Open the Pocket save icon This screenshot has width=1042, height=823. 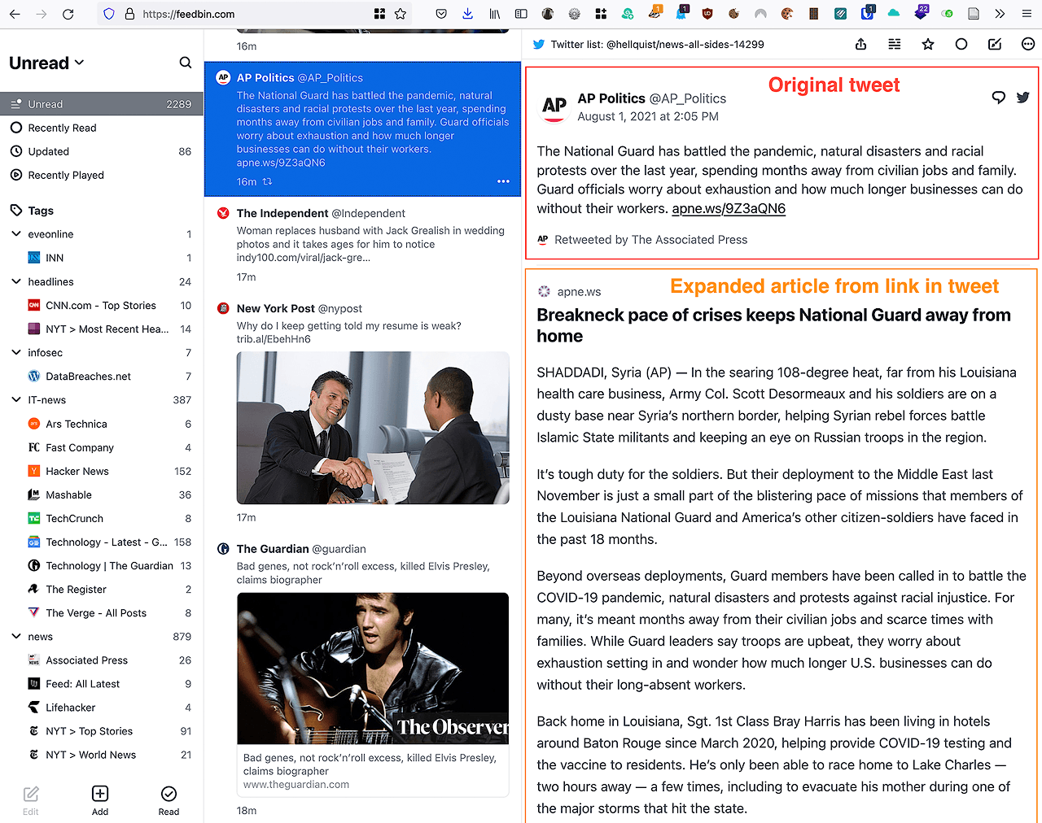[441, 14]
